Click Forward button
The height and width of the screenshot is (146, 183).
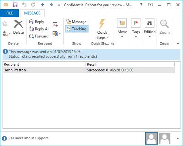point(39,36)
